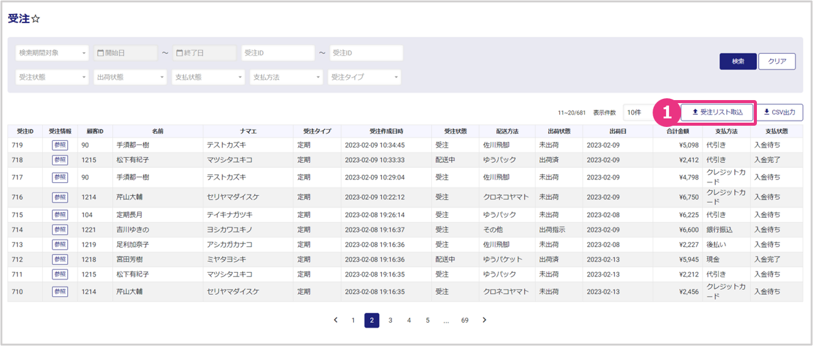Go to previous page with left chevron
Viewport: 813px width, 346px height.
tap(335, 320)
